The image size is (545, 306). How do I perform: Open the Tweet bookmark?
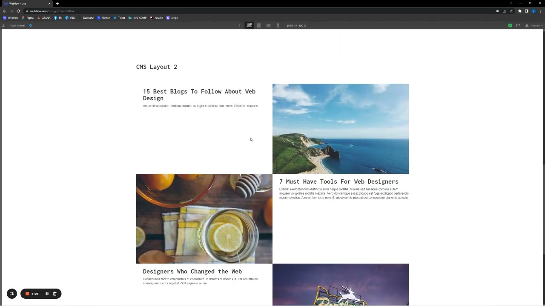(x=119, y=18)
